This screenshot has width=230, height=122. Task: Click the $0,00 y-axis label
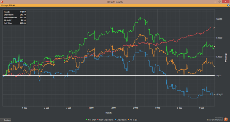tap(219, 76)
